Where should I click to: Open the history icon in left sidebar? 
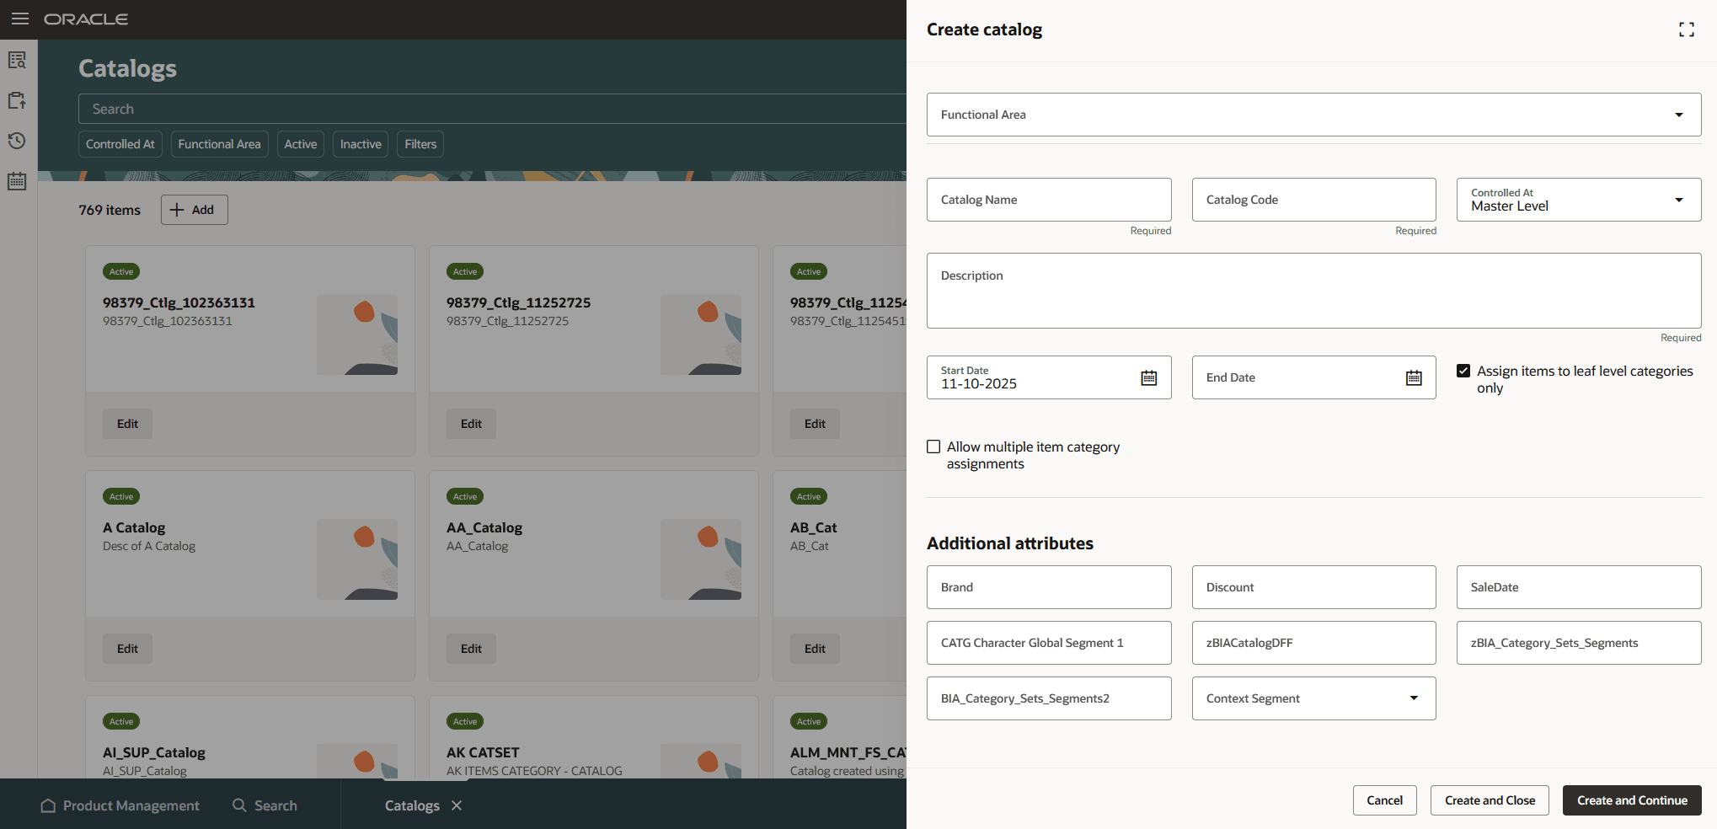[x=17, y=141]
